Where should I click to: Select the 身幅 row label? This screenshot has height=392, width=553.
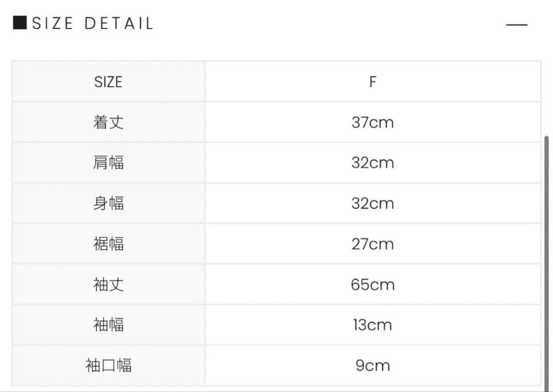click(108, 203)
